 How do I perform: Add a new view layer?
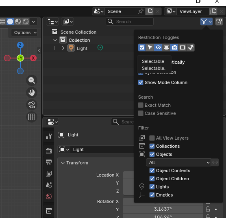pos(213,11)
